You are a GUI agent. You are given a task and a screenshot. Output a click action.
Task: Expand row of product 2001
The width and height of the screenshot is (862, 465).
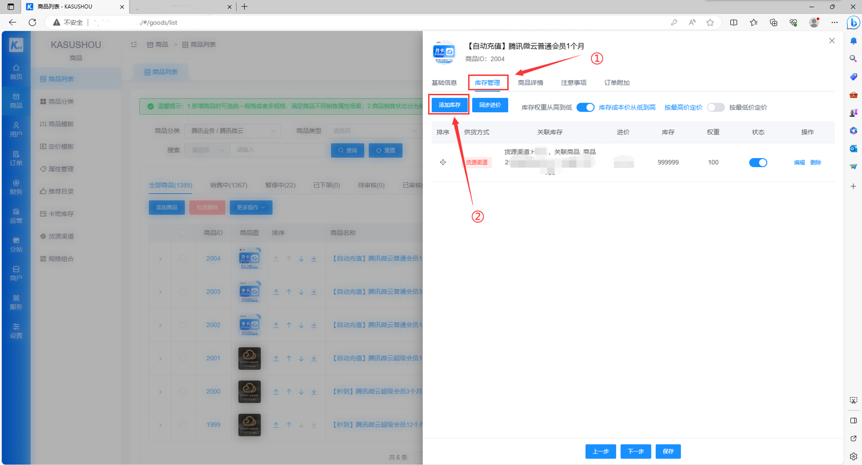coord(160,359)
